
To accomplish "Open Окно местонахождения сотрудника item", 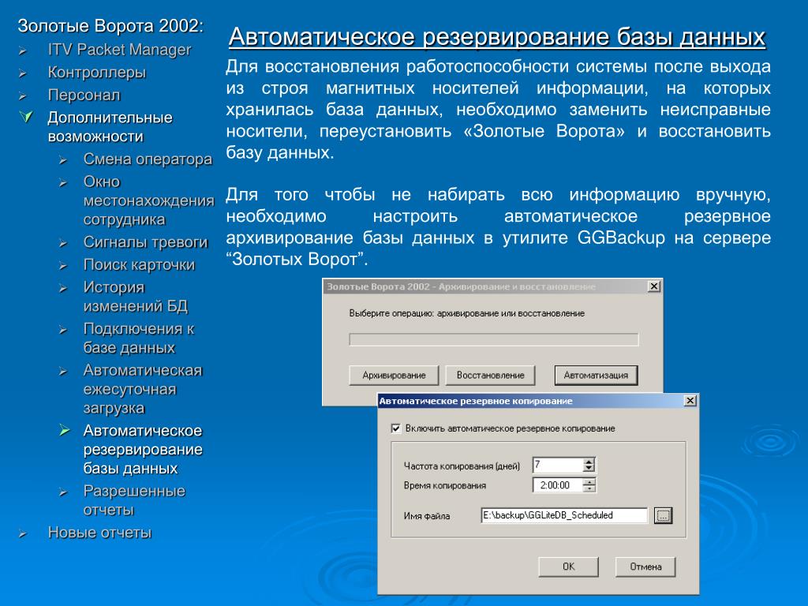I will coord(148,200).
